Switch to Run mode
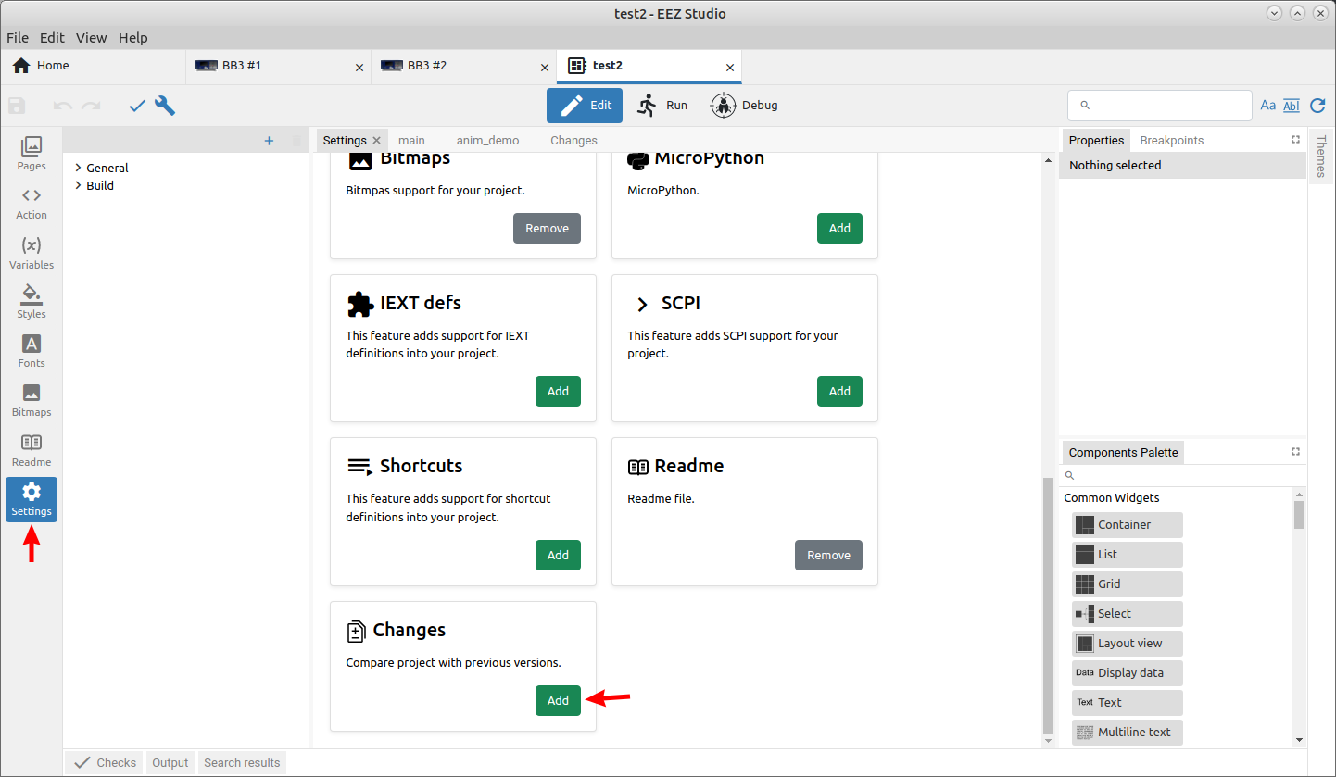 [x=662, y=106]
